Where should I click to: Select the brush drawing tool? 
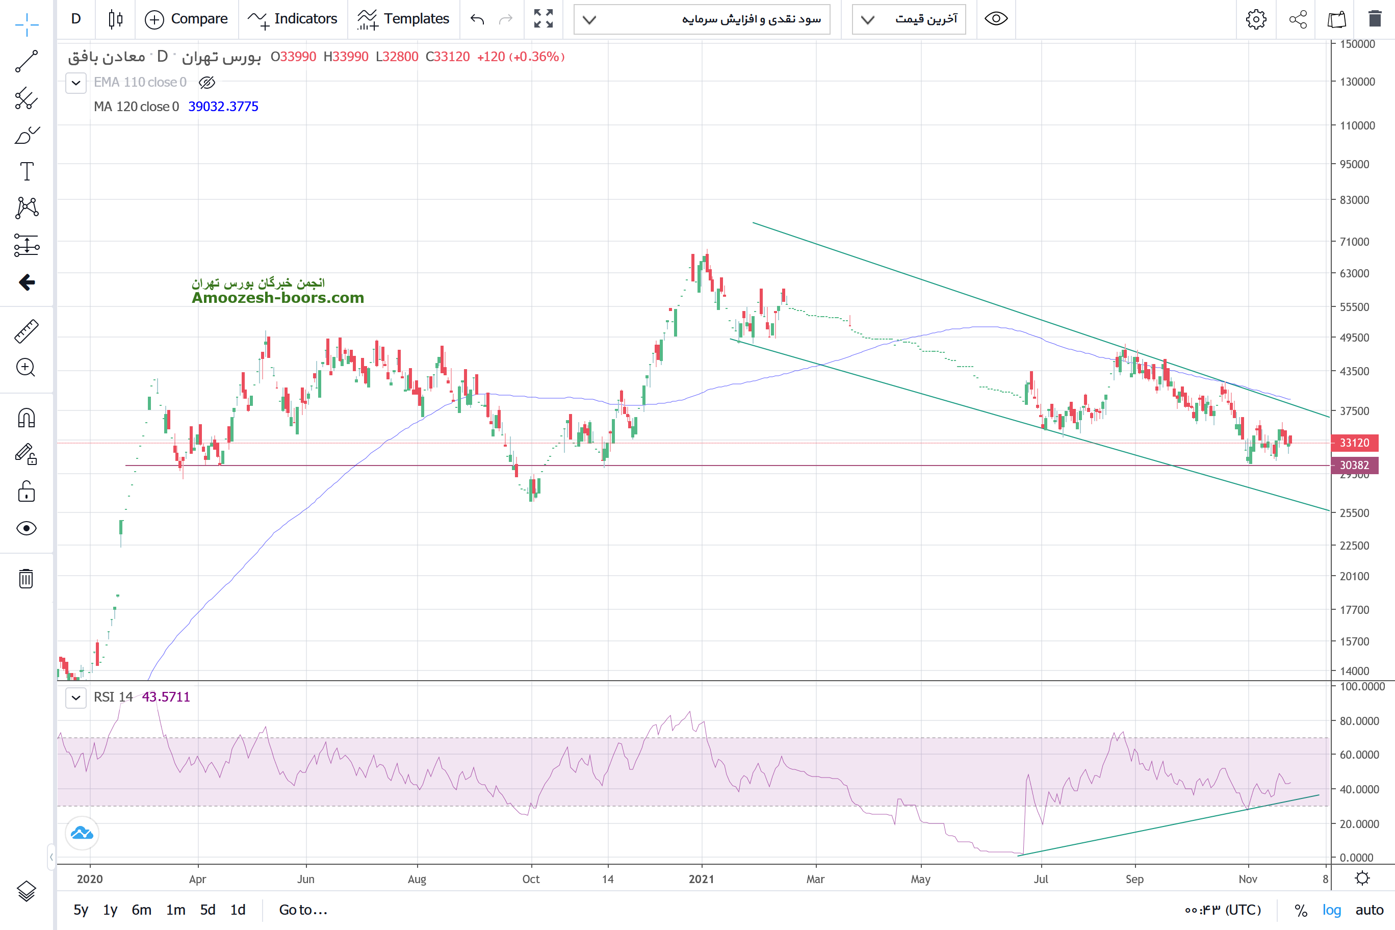[x=26, y=135]
